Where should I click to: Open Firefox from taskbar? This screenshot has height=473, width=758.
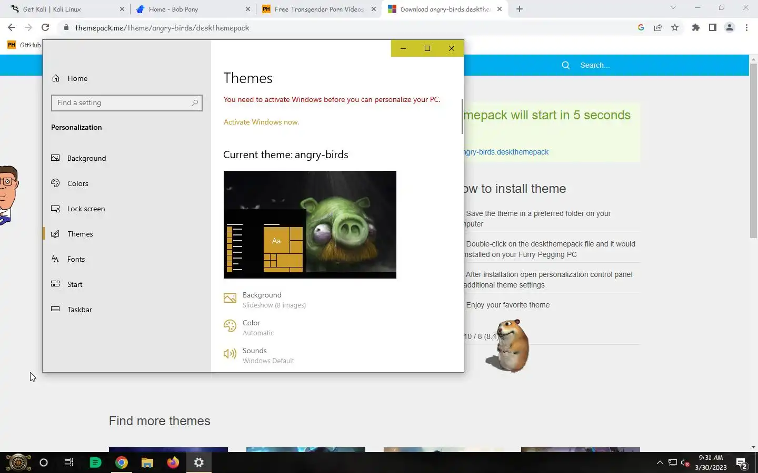[173, 462]
